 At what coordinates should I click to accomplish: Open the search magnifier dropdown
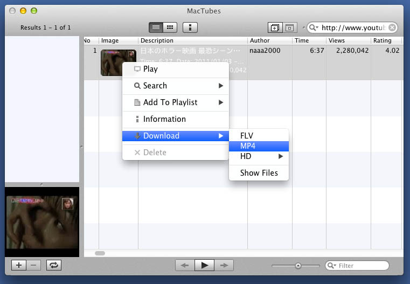coord(314,27)
